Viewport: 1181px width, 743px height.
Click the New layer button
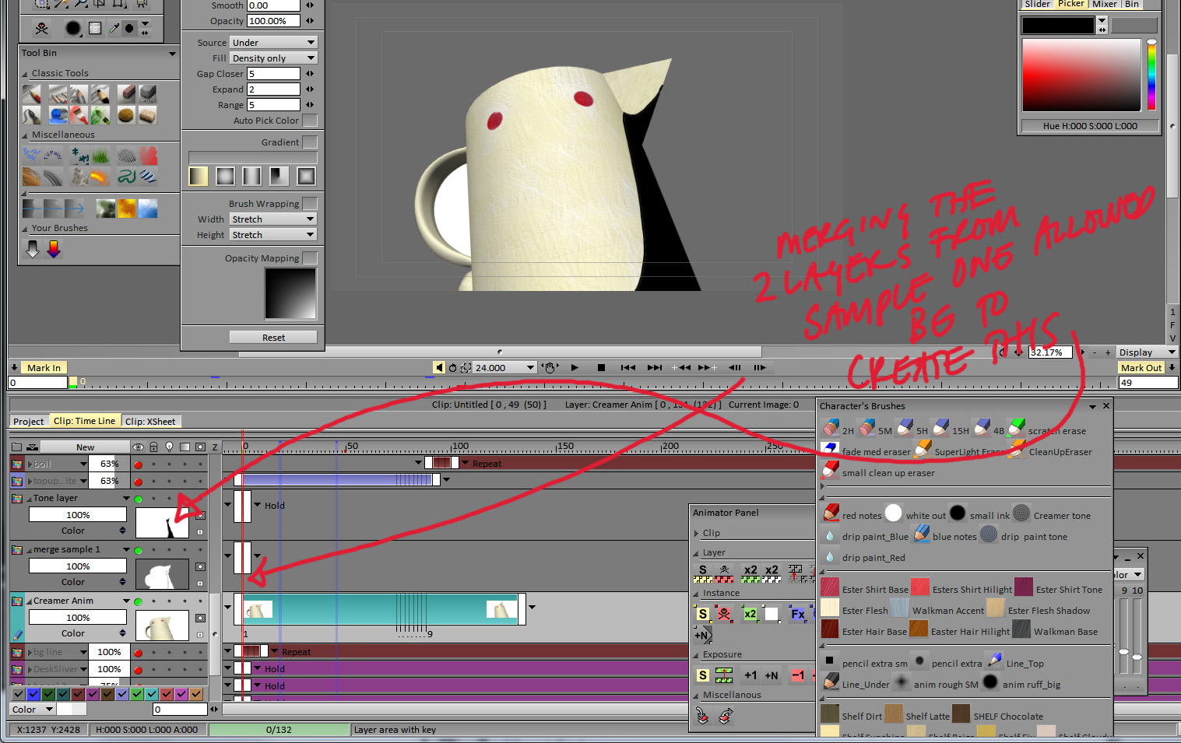[86, 447]
